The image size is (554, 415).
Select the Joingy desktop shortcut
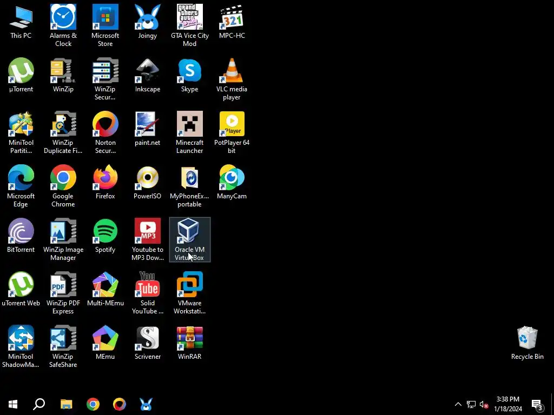coord(147,22)
